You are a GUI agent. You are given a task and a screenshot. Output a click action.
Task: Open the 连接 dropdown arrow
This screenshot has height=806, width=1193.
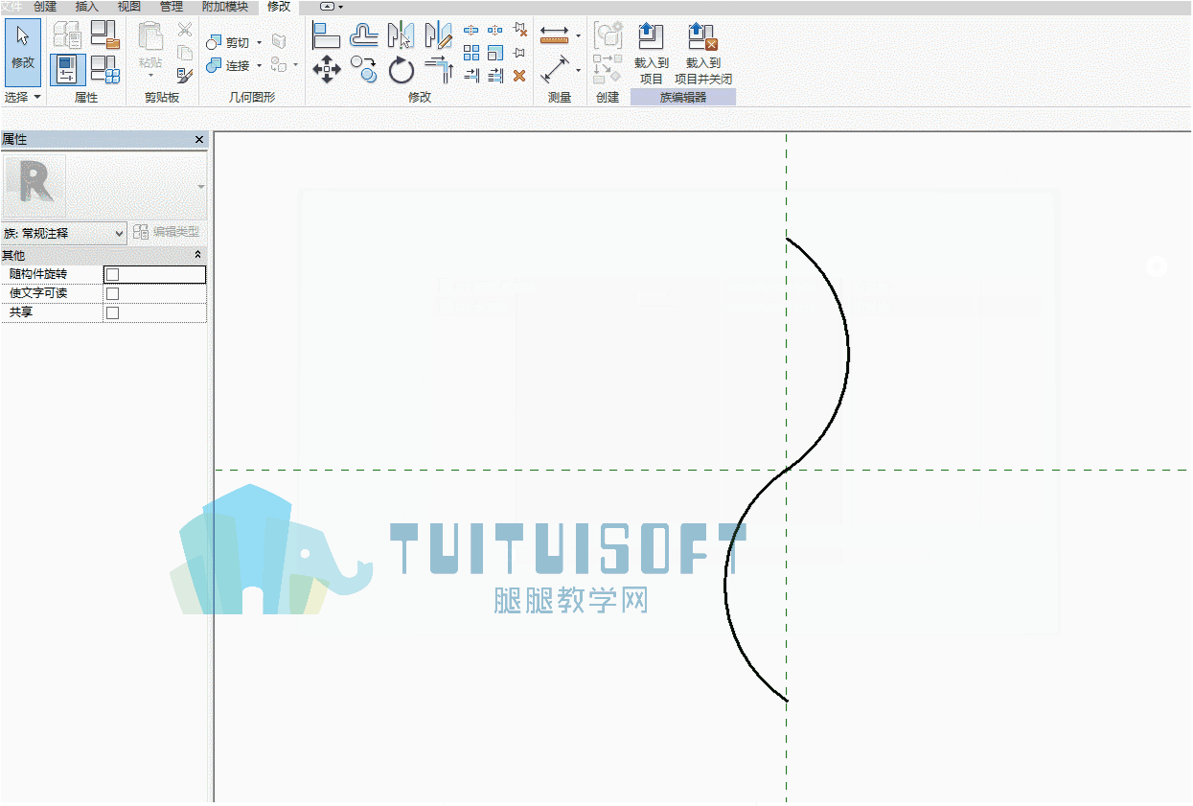[259, 66]
